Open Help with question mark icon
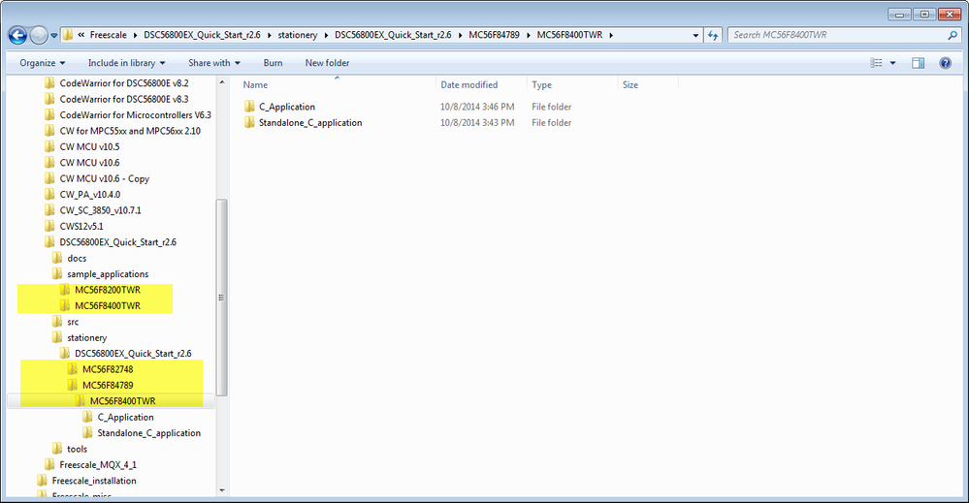 [x=945, y=63]
